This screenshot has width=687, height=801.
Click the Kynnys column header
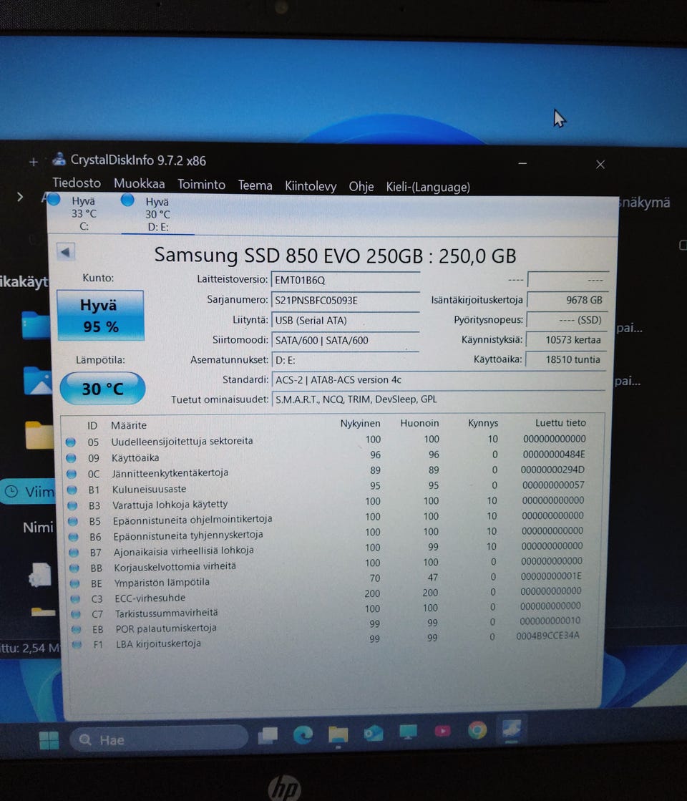[482, 423]
